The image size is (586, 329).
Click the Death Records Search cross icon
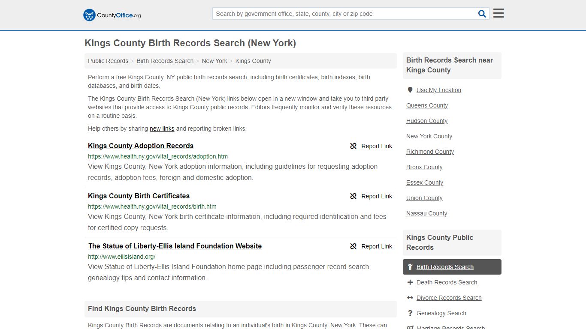(410, 282)
